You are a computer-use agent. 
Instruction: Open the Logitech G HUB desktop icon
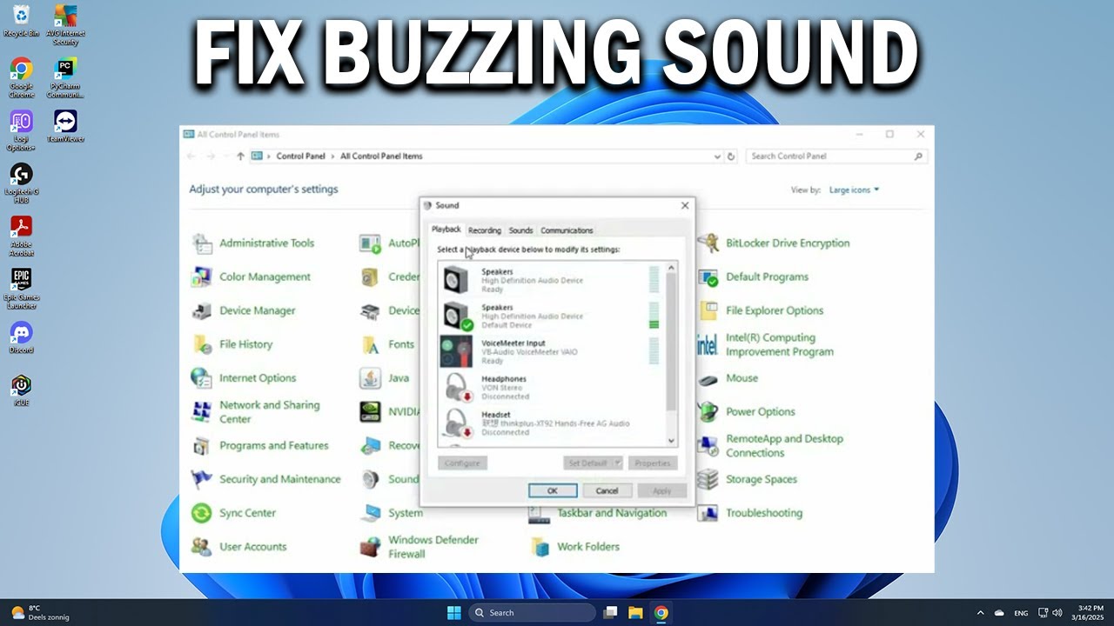[x=21, y=183]
